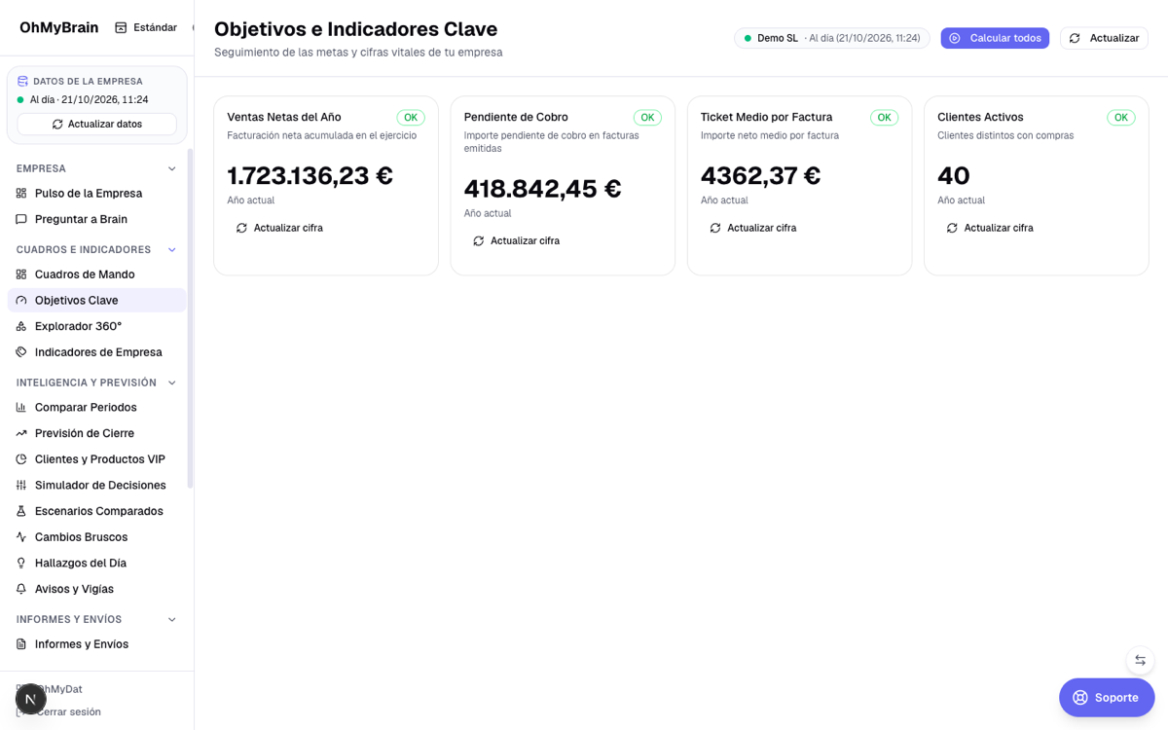Click the 4362,37 € value
Image resolution: width=1168 pixels, height=730 pixels.
coord(761,176)
